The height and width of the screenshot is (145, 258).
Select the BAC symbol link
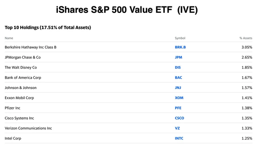point(179,77)
